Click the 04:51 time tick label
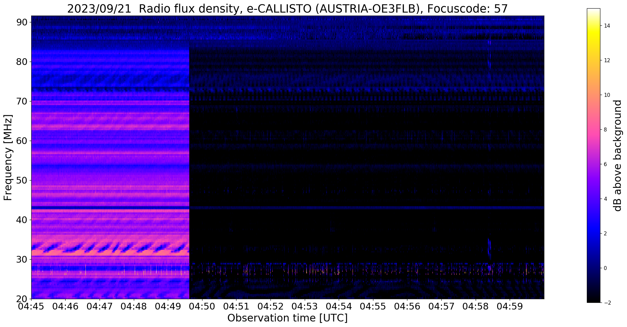 click(236, 306)
